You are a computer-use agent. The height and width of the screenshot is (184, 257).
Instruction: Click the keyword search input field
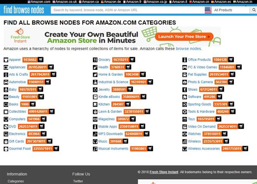[x=127, y=10]
